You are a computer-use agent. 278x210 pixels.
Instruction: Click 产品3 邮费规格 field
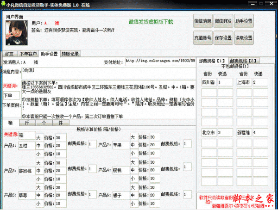(x=92, y=169)
